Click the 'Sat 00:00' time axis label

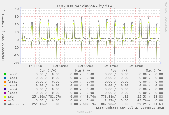click(61, 66)
